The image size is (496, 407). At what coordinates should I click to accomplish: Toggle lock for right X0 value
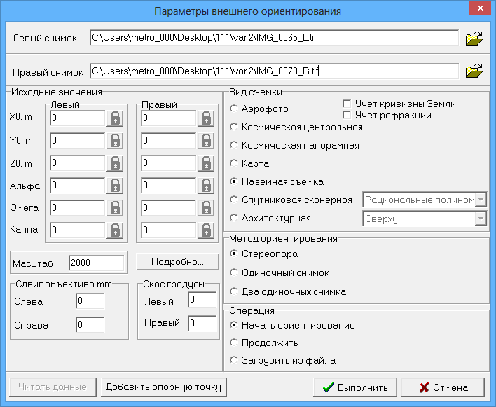pos(206,118)
